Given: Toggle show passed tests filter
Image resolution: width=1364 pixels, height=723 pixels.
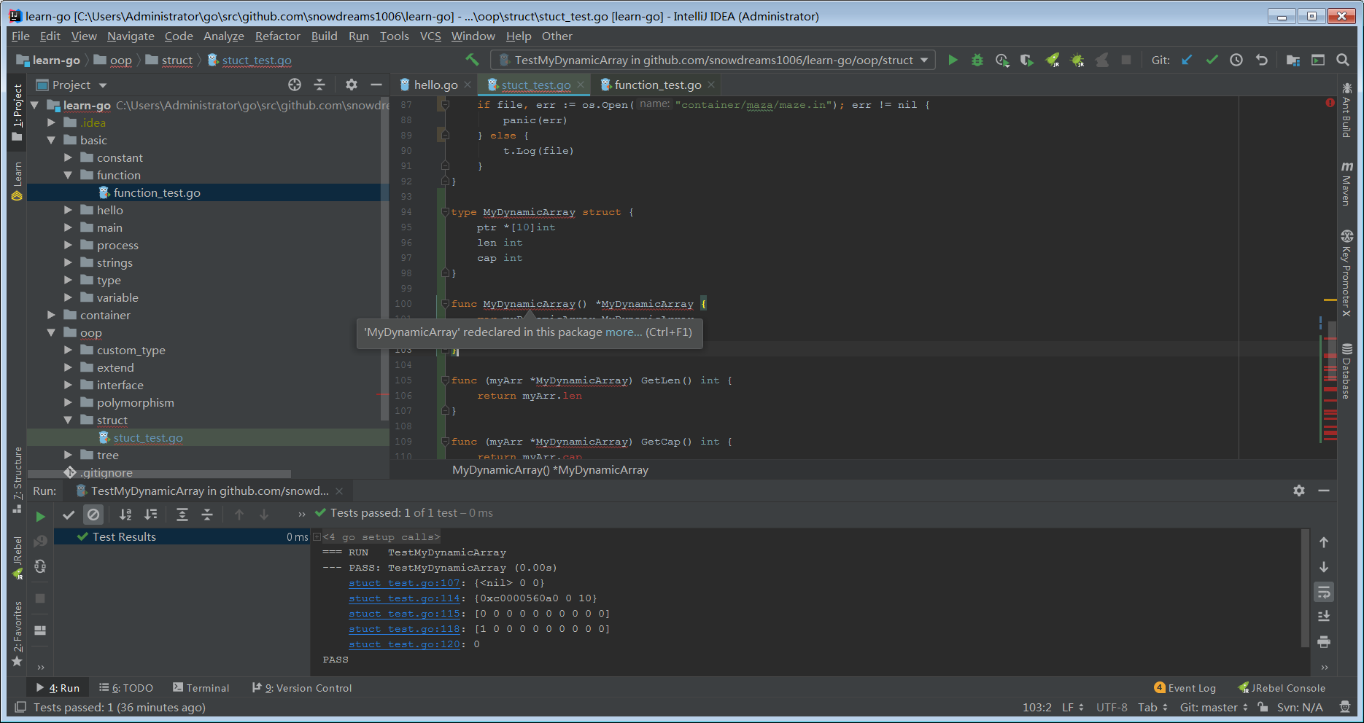Looking at the screenshot, I should click(x=68, y=515).
